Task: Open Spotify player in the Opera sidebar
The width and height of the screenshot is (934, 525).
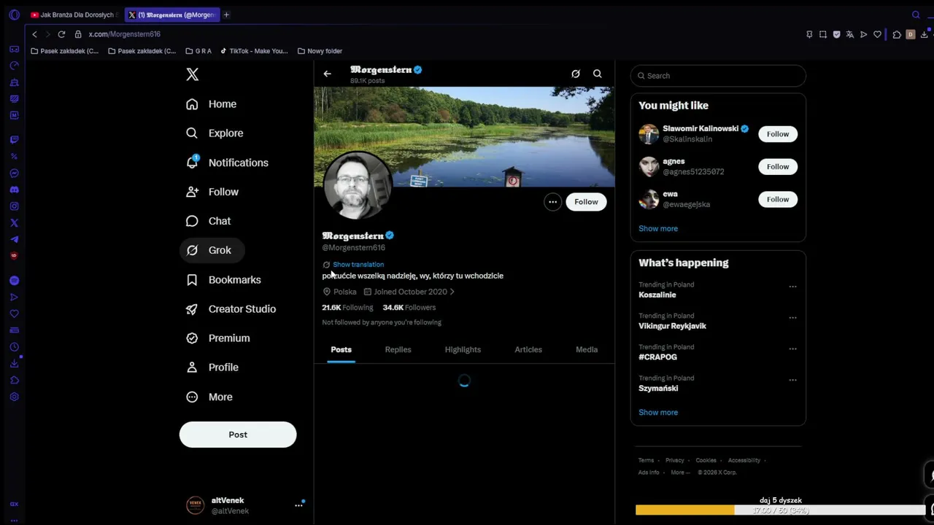Action: [14, 281]
